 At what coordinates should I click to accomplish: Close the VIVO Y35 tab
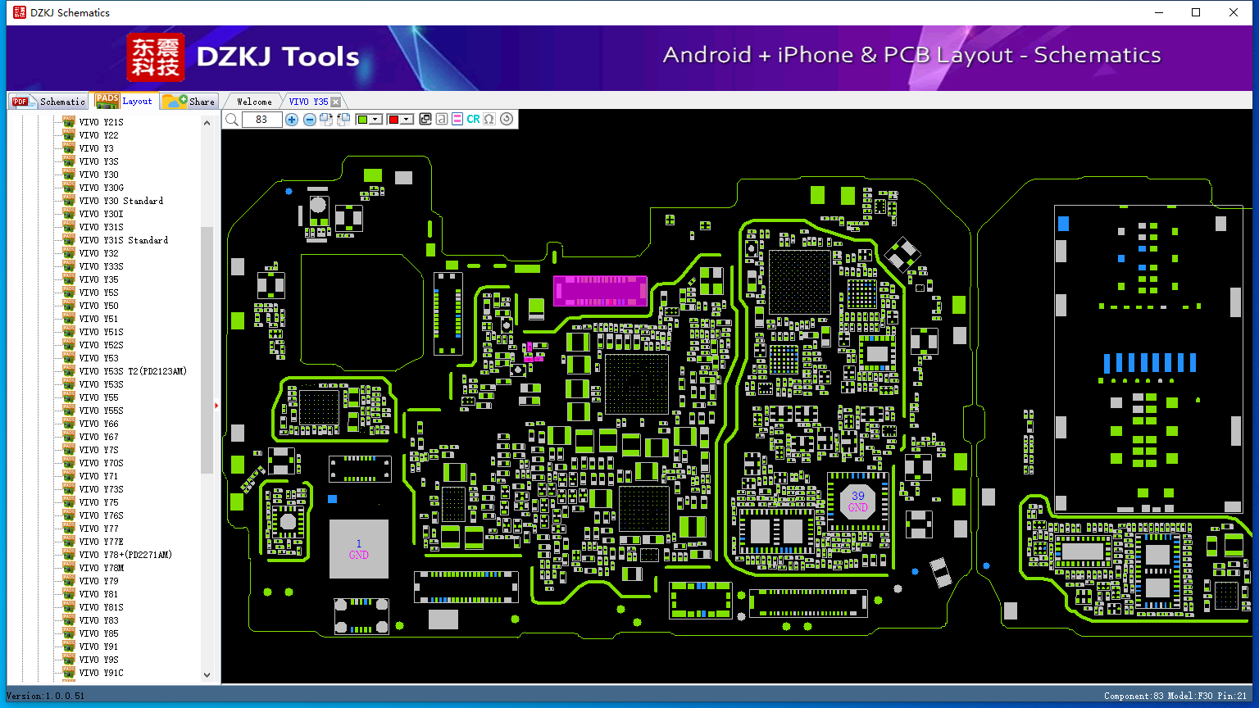click(335, 102)
